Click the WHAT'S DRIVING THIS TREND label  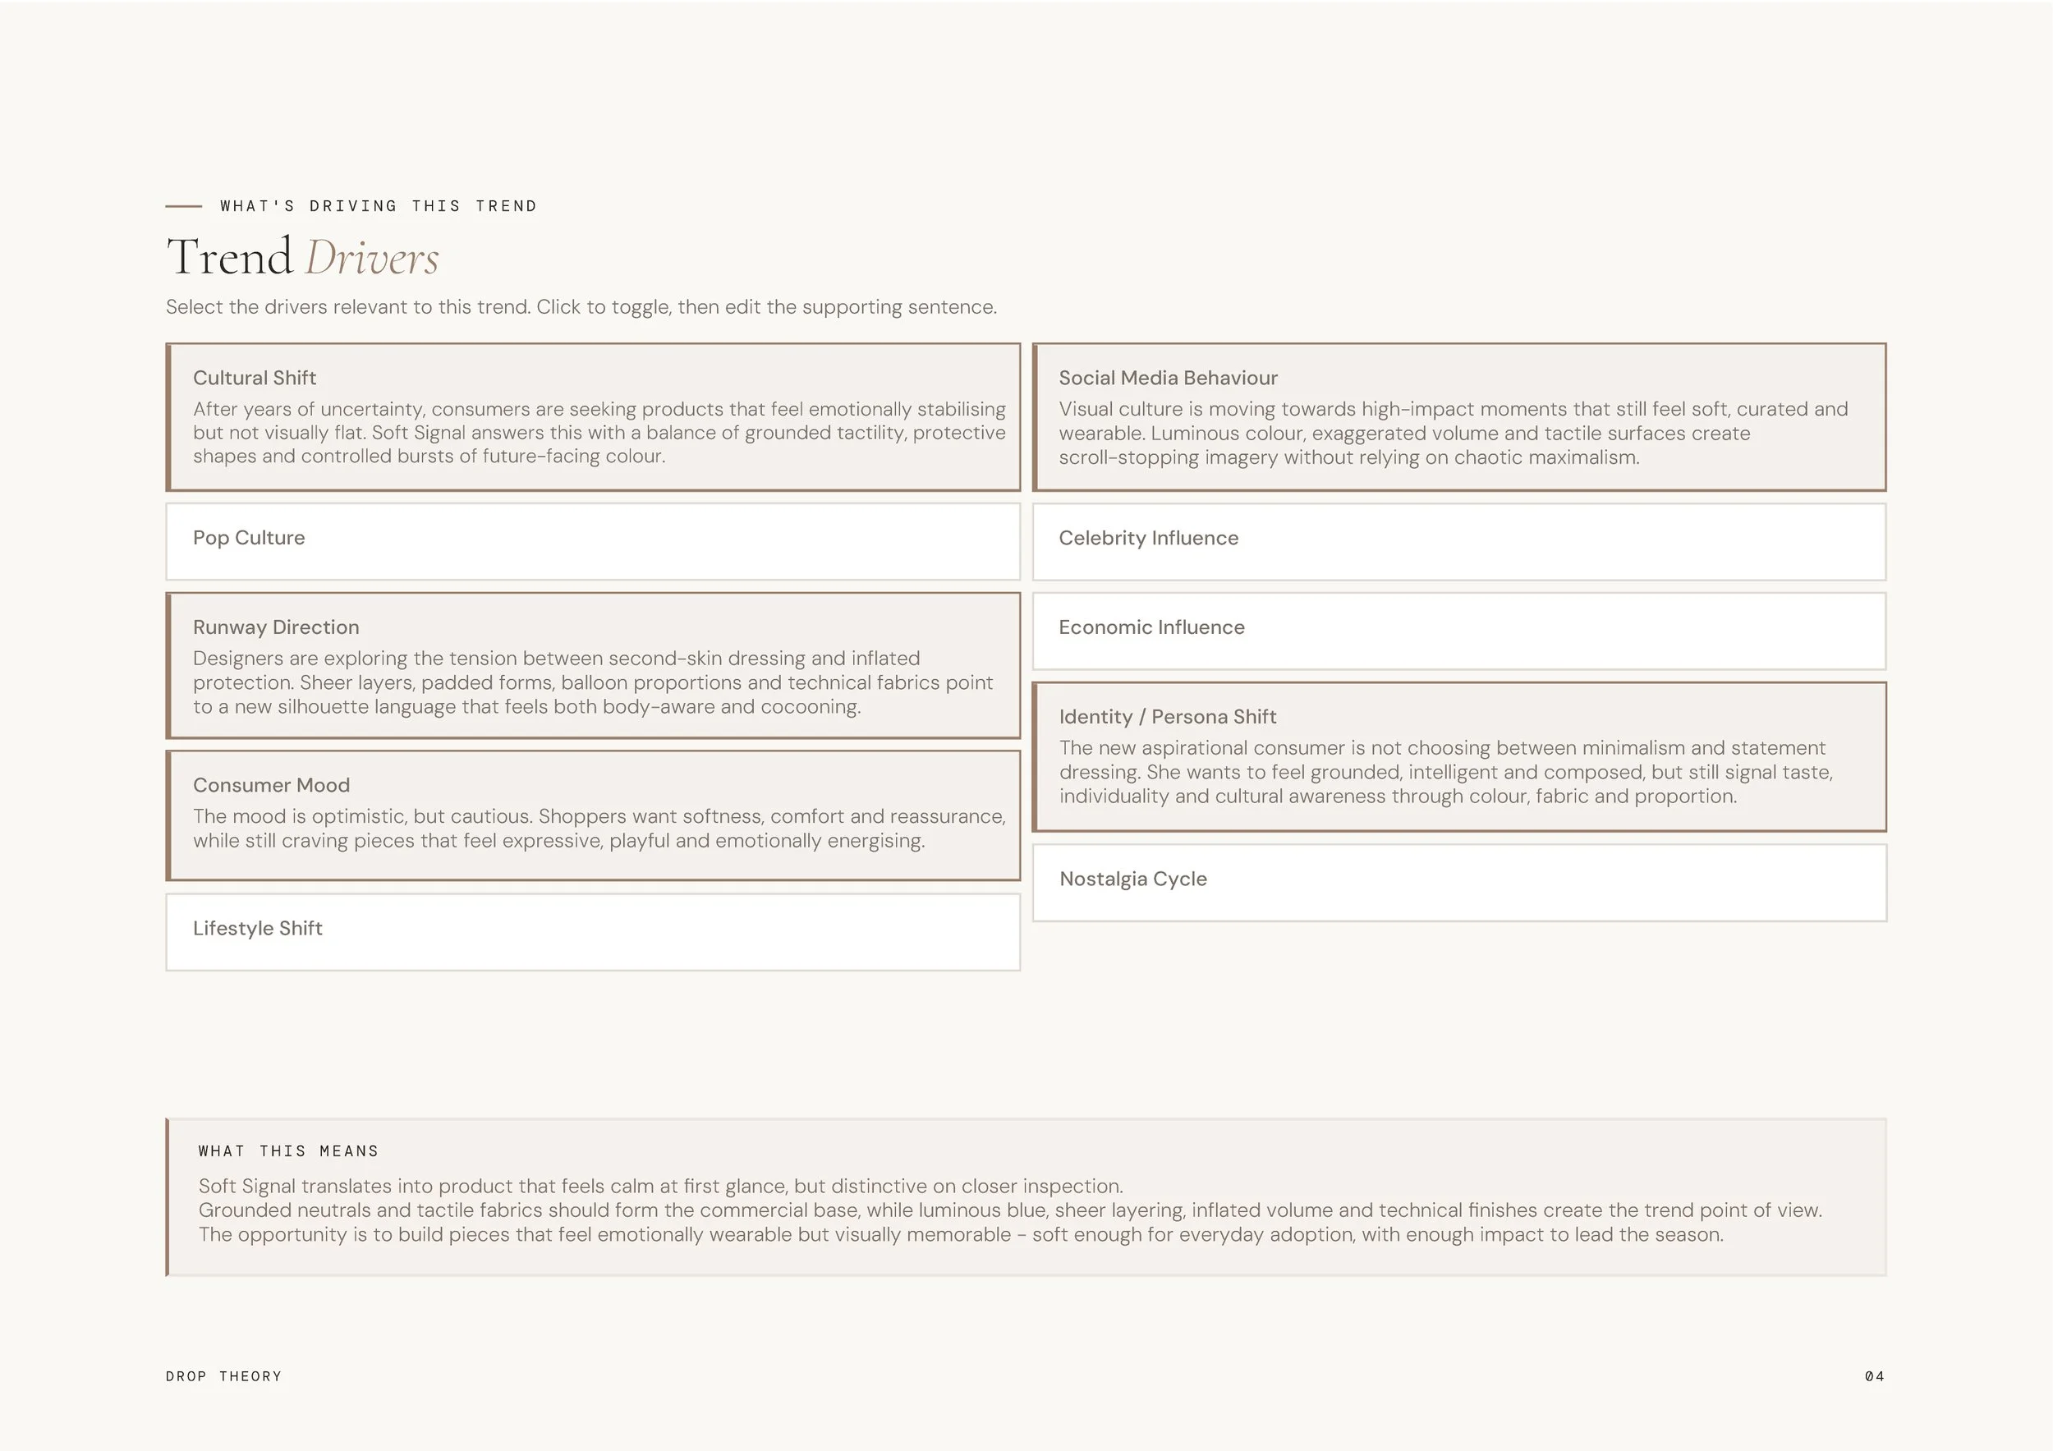pyautogui.click(x=379, y=205)
